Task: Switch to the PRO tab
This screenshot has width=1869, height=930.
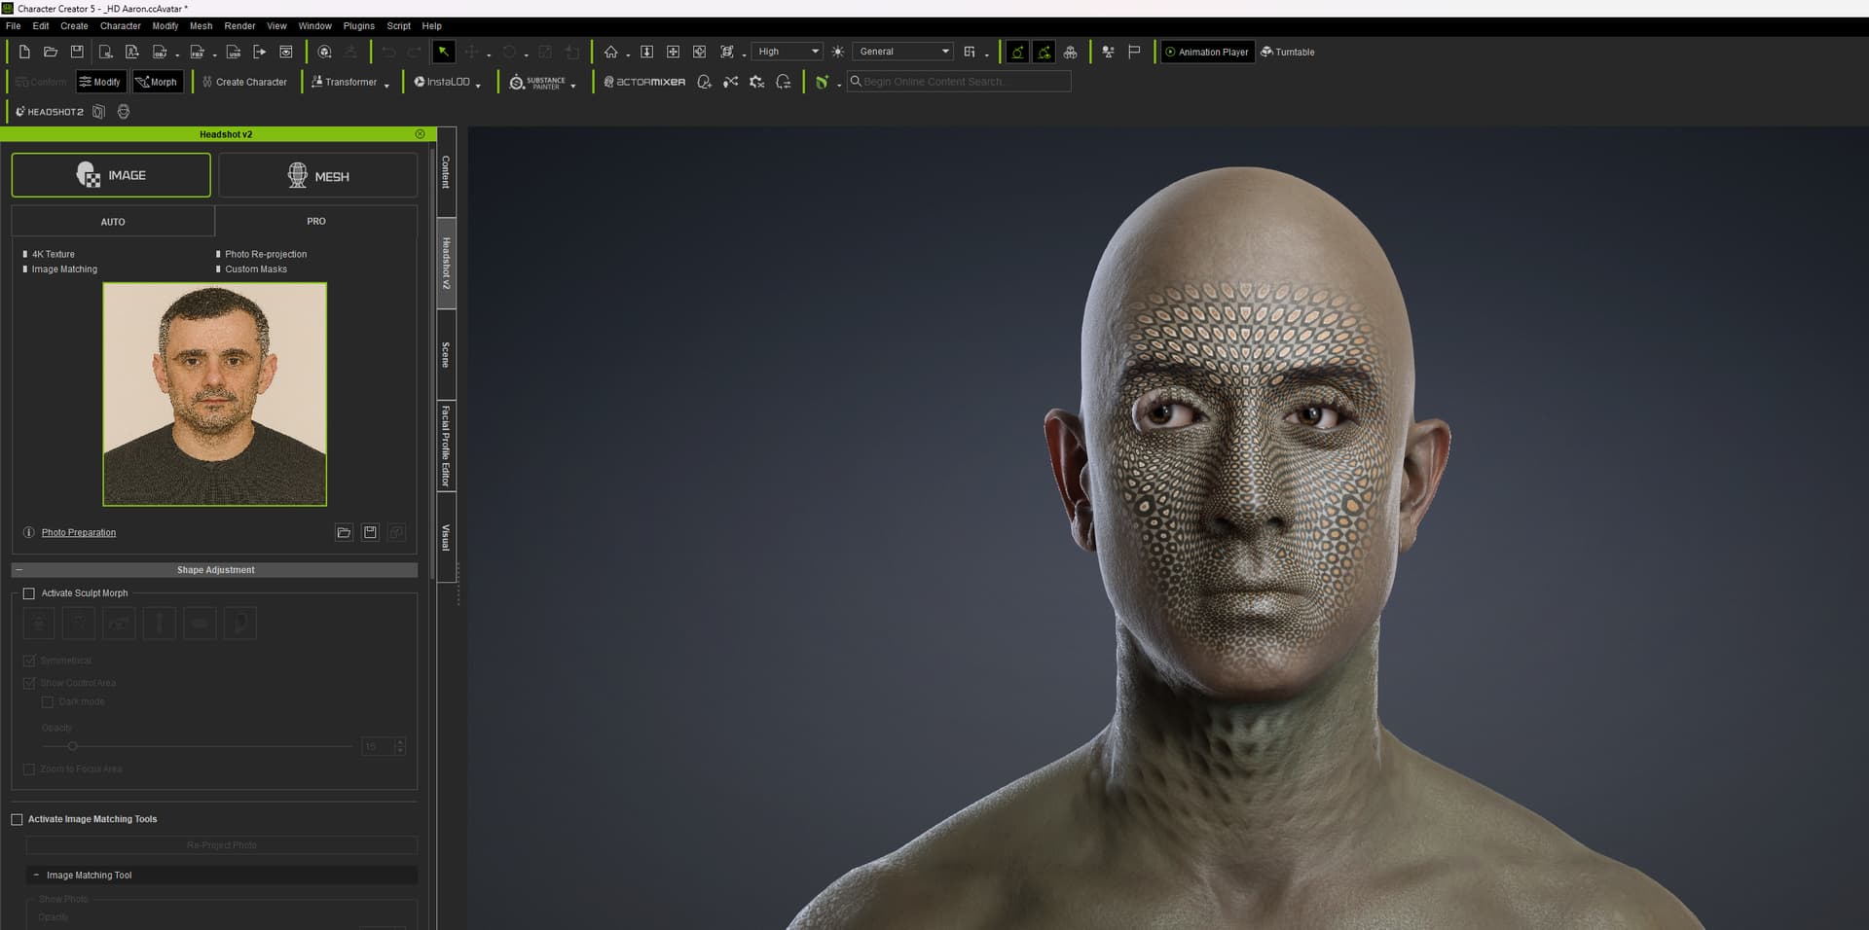Action: 316,221
